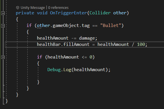The height and width of the screenshot is (109, 164).
Task: Place cursor on private keyword
Action: 25,13
